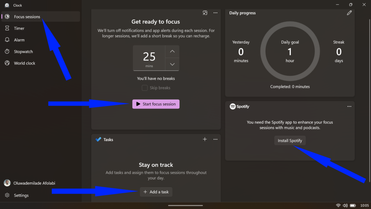
Task: Add a task using the plus icon
Action: [x=205, y=139]
